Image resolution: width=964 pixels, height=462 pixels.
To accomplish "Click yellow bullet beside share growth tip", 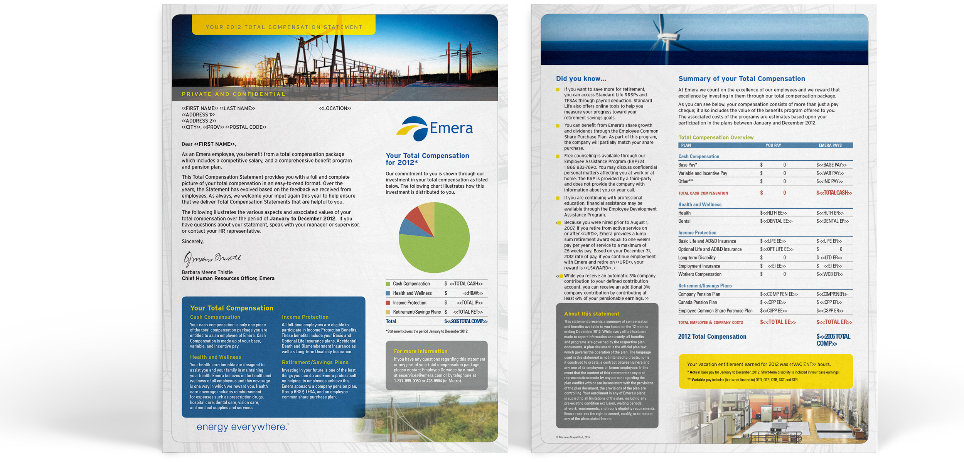I will tap(558, 126).
